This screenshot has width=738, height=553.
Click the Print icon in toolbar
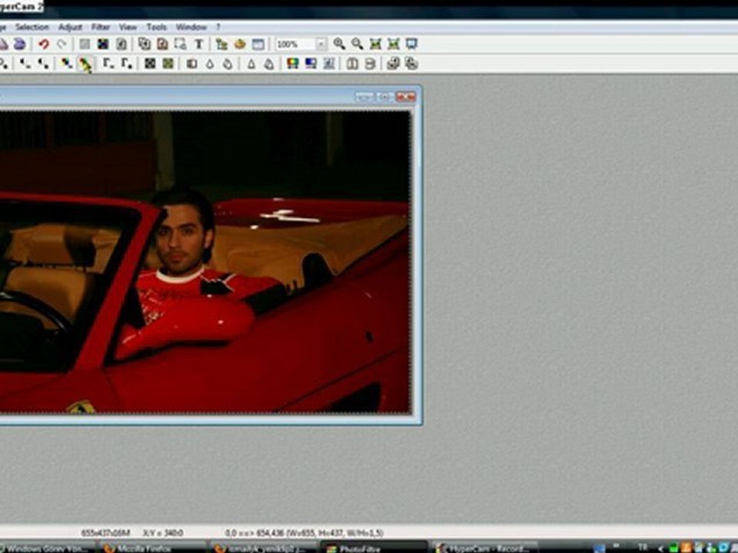click(19, 45)
